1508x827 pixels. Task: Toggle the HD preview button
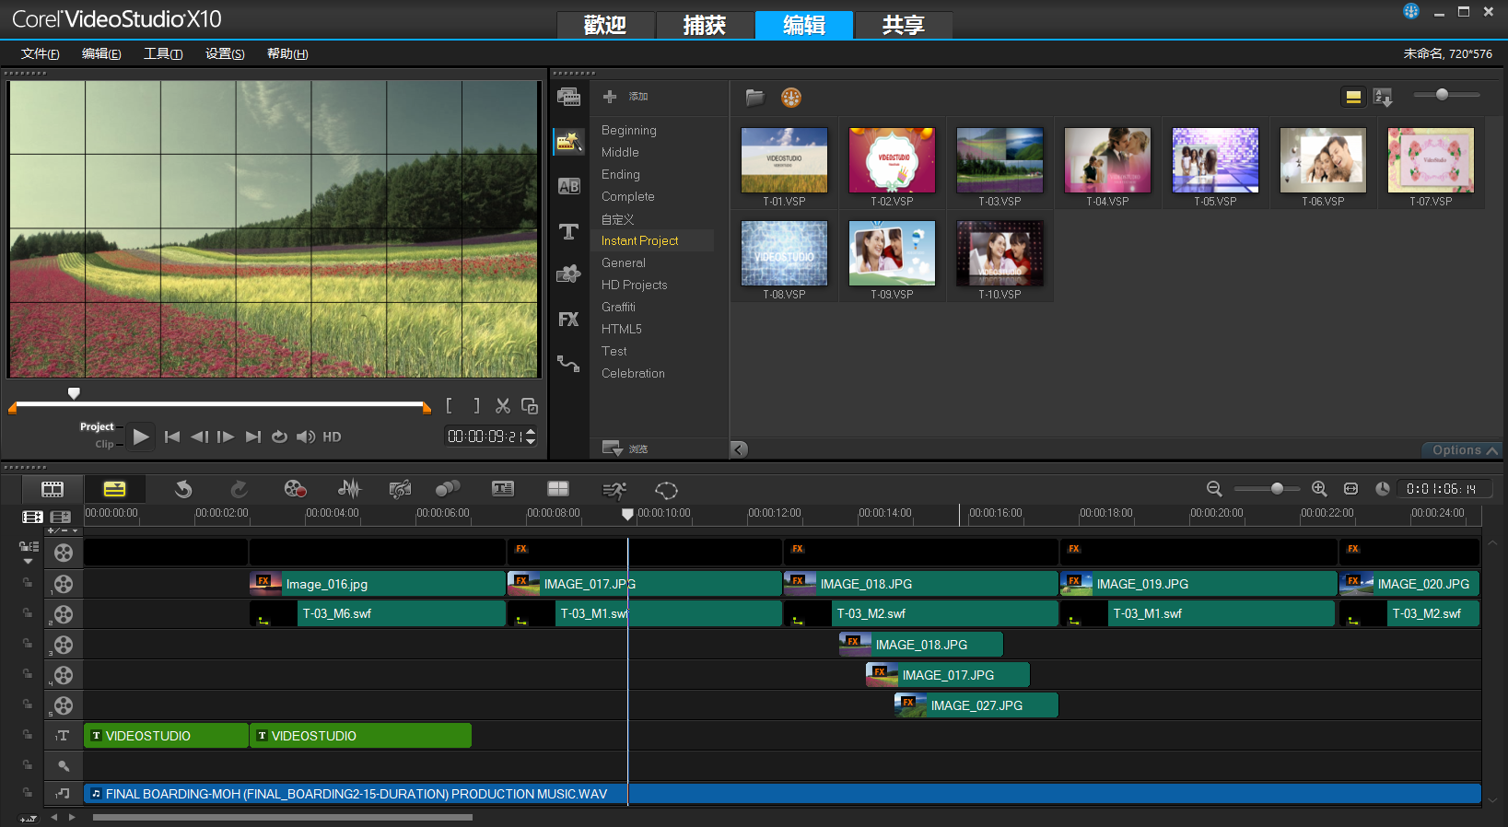coord(332,437)
